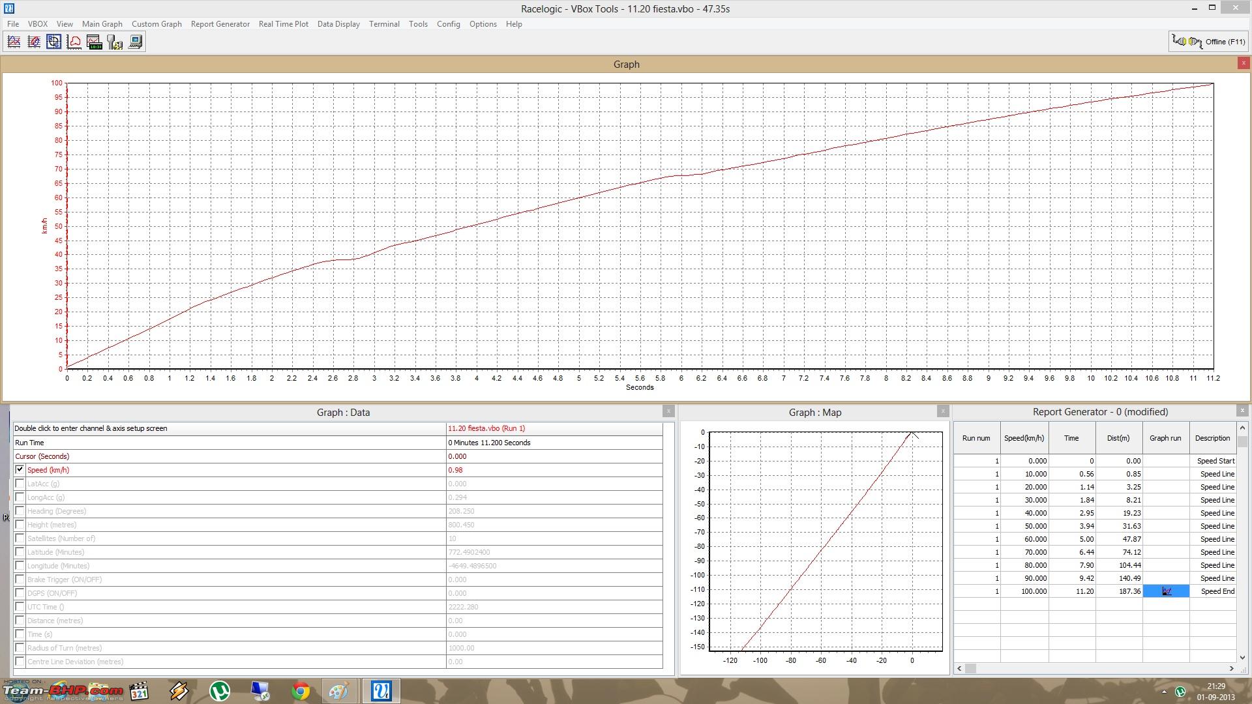Open Media Player Classic from taskbar
The image size is (1252, 704).
[139, 691]
